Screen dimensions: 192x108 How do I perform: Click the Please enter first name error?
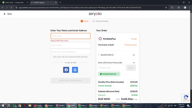coord(59,41)
